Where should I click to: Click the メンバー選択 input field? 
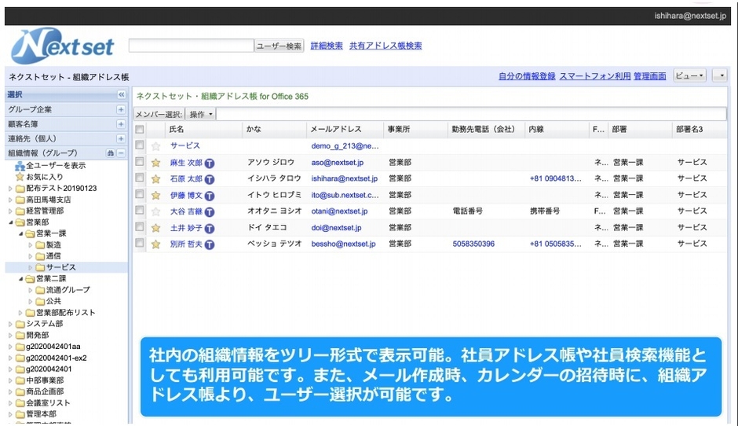coord(471,114)
